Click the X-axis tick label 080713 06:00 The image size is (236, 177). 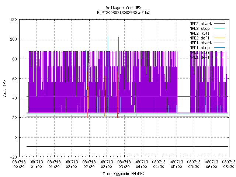[x=211, y=164]
